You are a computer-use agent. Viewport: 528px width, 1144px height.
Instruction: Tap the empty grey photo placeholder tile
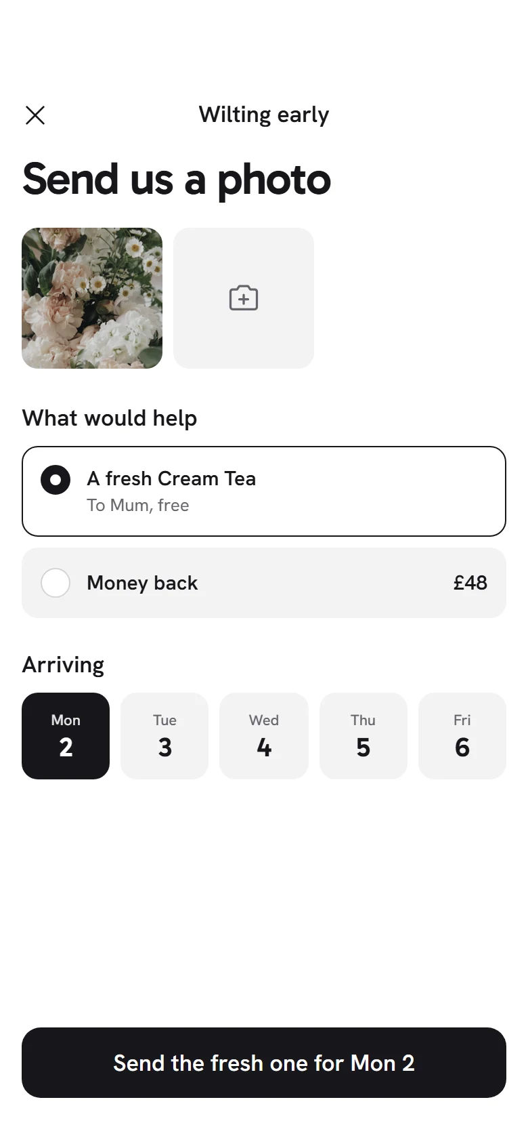point(244,298)
